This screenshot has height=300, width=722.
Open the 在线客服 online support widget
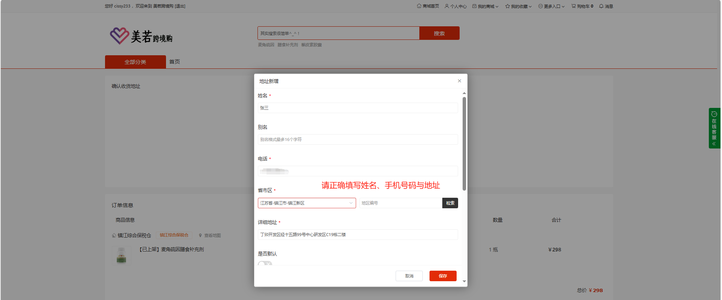coord(714,128)
